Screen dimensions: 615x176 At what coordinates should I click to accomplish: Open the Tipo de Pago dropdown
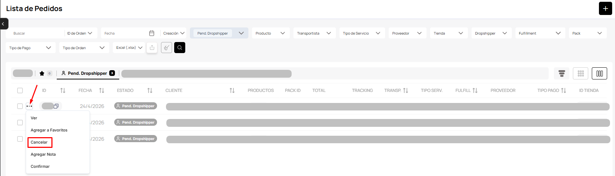(x=30, y=48)
